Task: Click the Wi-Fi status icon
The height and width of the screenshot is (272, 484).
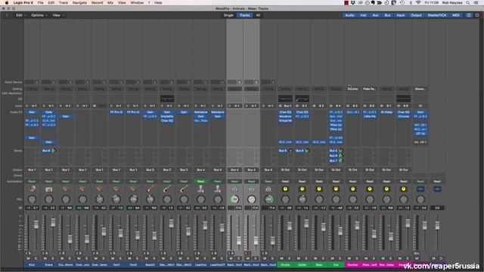Action: click(x=418, y=3)
